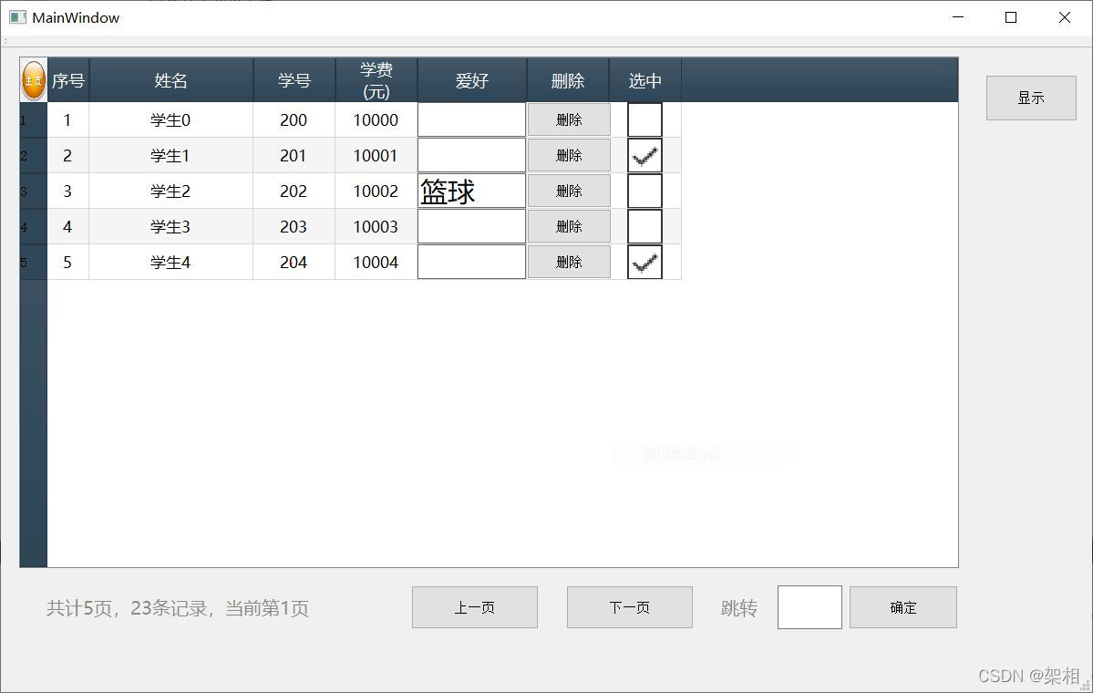Go to next page with 下一页
1093x693 pixels.
coord(629,607)
